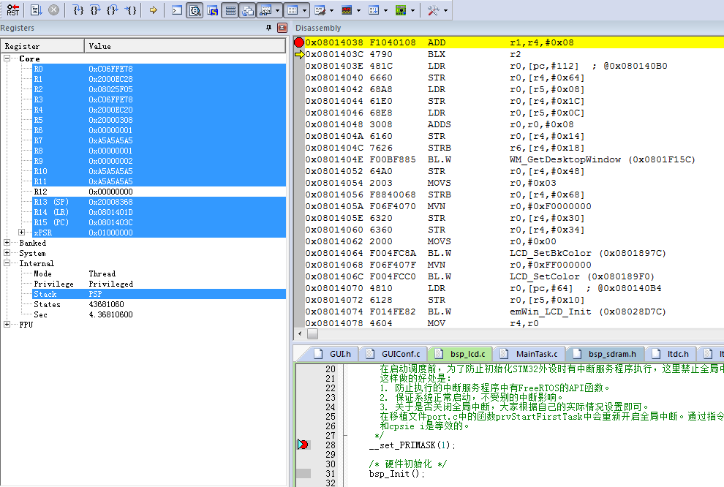Click the R7 value 0xA5A5A5A5
This screenshot has height=487, width=724.
click(x=110, y=140)
